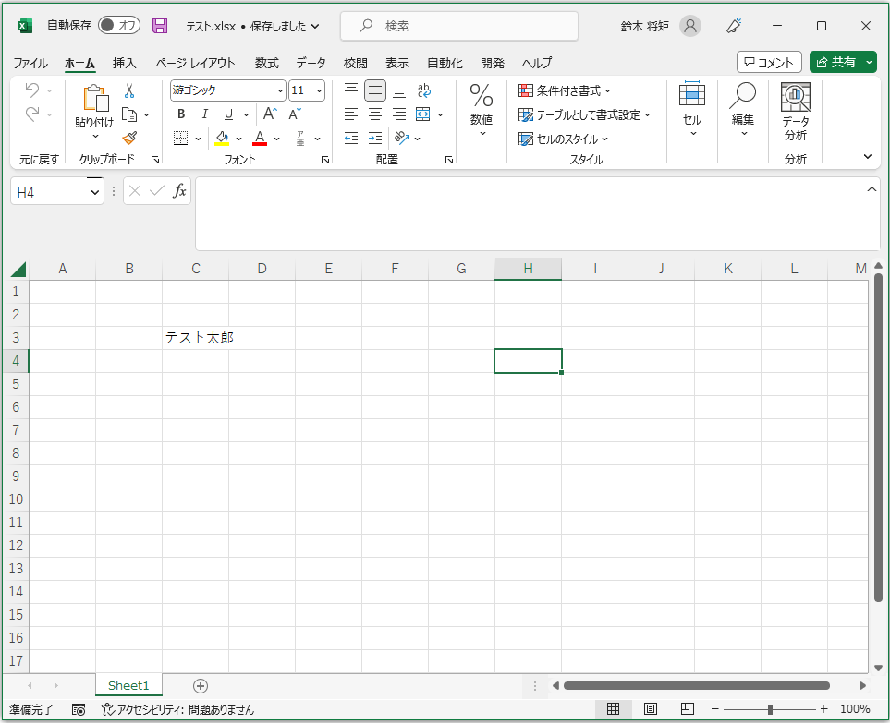This screenshot has height=723, width=890.
Task: Click the zoom slider handle
Action: (770, 709)
